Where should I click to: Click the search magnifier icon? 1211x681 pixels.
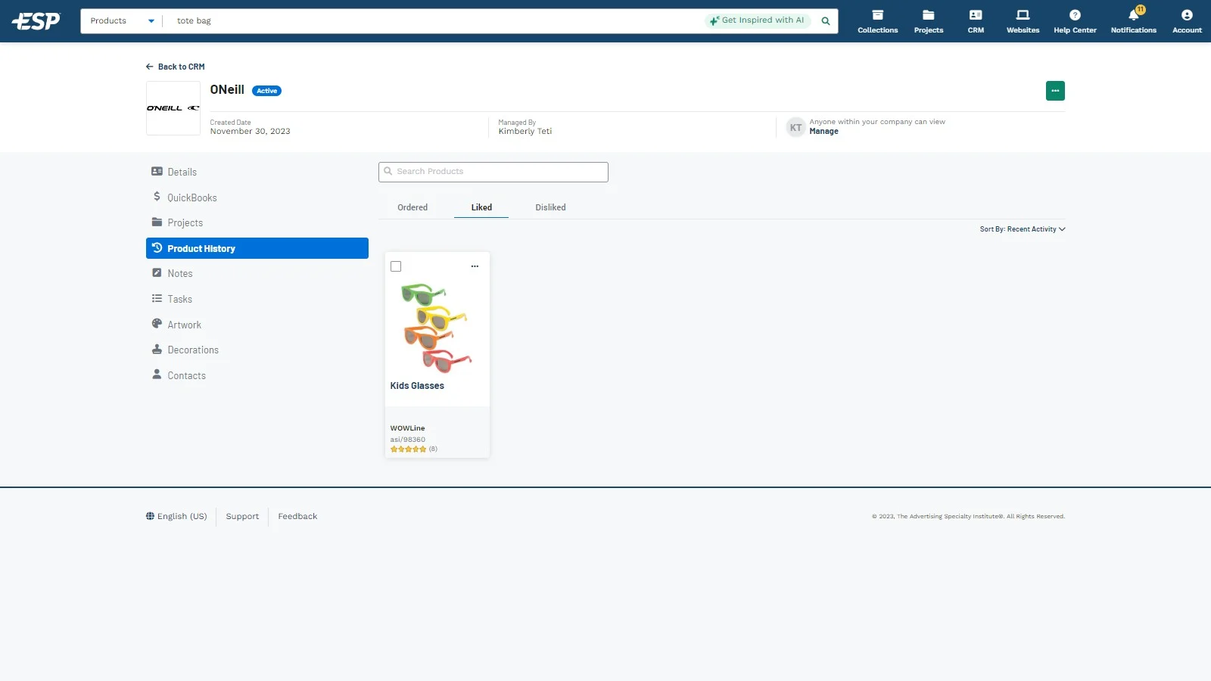tap(826, 21)
